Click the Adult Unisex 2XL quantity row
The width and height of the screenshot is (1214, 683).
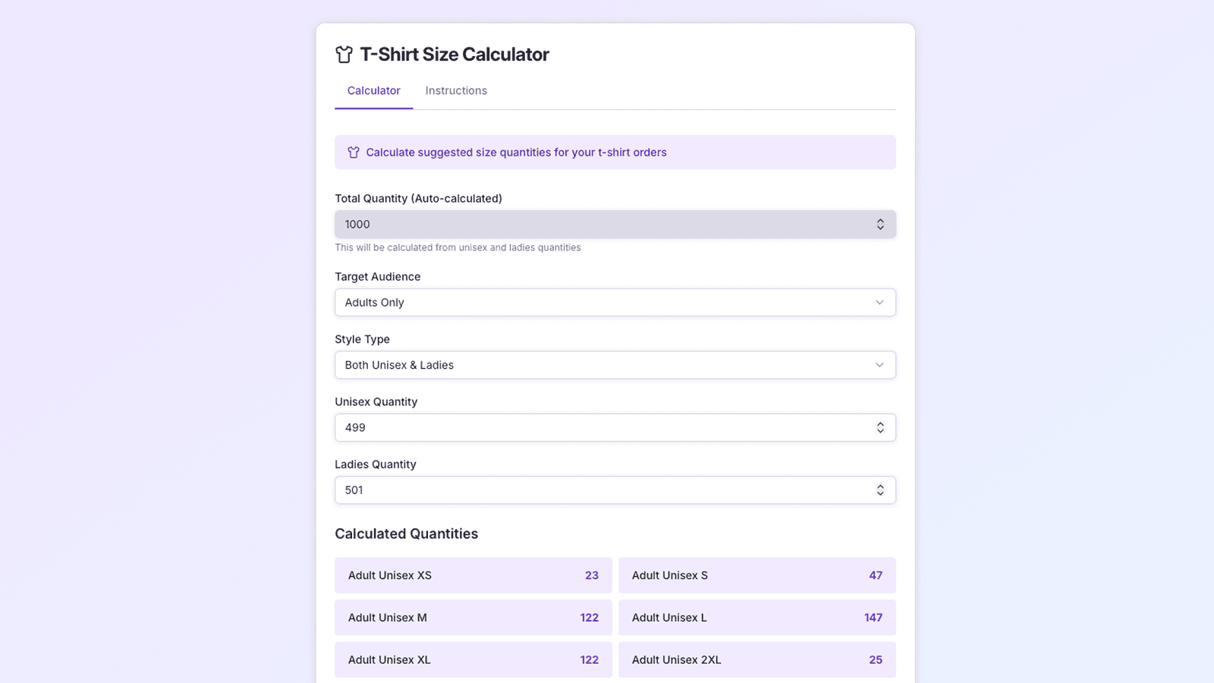(x=756, y=659)
